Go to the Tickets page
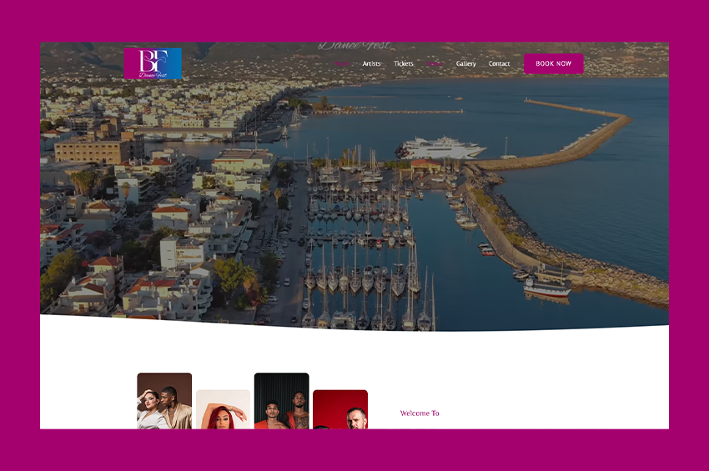This screenshot has width=709, height=471. tap(404, 64)
